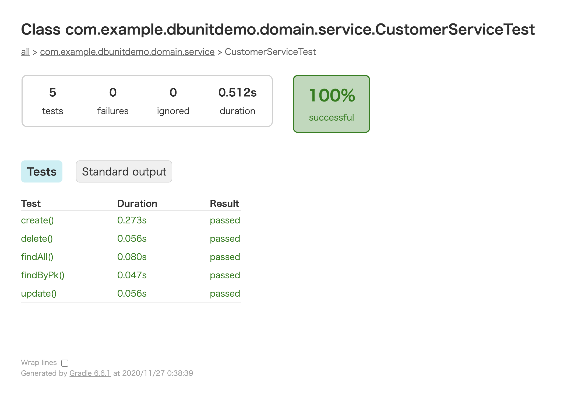Open the update() test details
The height and width of the screenshot is (393, 571).
39,293
